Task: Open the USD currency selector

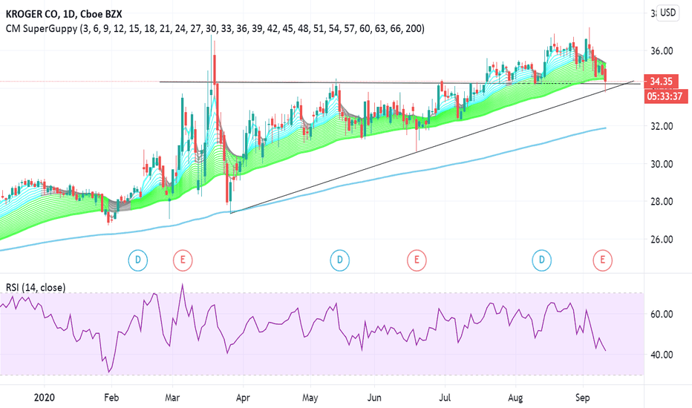Action: [667, 13]
